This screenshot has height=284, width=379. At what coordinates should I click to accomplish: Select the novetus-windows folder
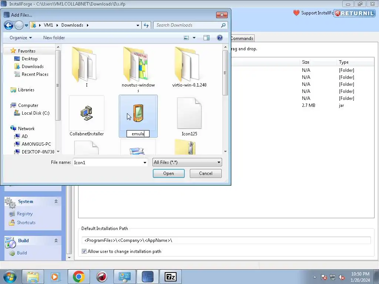coord(138,69)
